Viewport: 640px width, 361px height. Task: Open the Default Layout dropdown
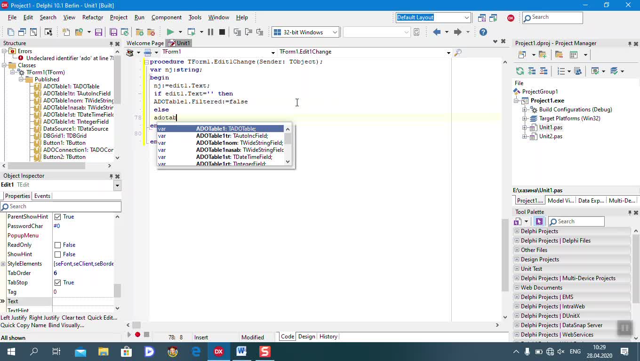pyautogui.click(x=466, y=17)
